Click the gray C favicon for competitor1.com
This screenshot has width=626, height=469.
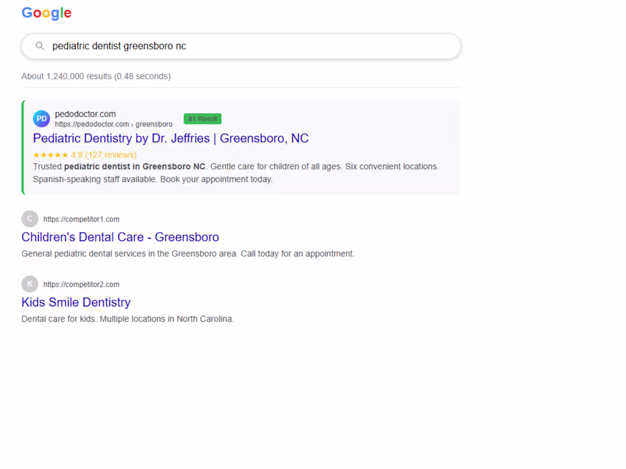[x=30, y=219]
